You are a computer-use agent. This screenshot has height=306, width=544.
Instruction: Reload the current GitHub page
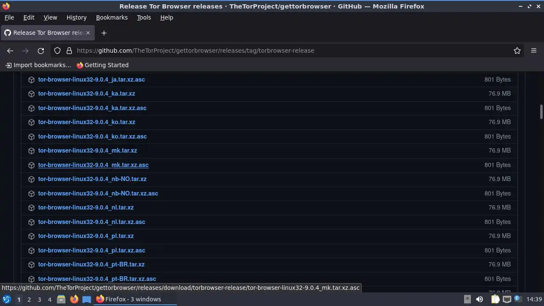point(41,51)
